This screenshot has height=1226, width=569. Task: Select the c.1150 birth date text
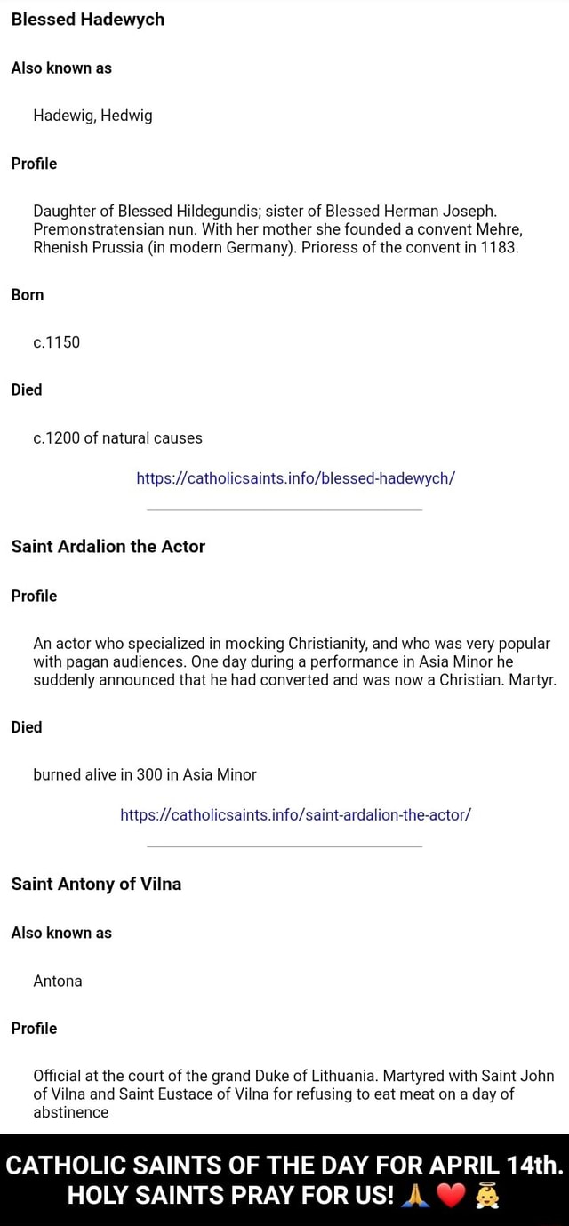click(57, 342)
